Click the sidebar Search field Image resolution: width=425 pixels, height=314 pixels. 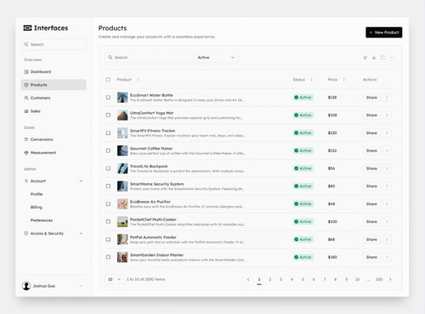point(54,44)
